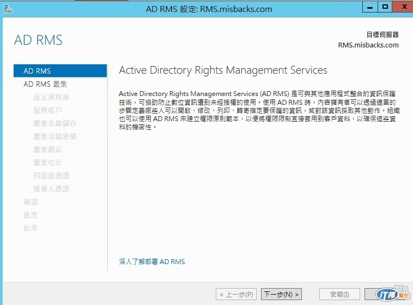This screenshot has width=413, height=305.
Task: Click the 授權人憑證 step
Action: tap(51, 189)
